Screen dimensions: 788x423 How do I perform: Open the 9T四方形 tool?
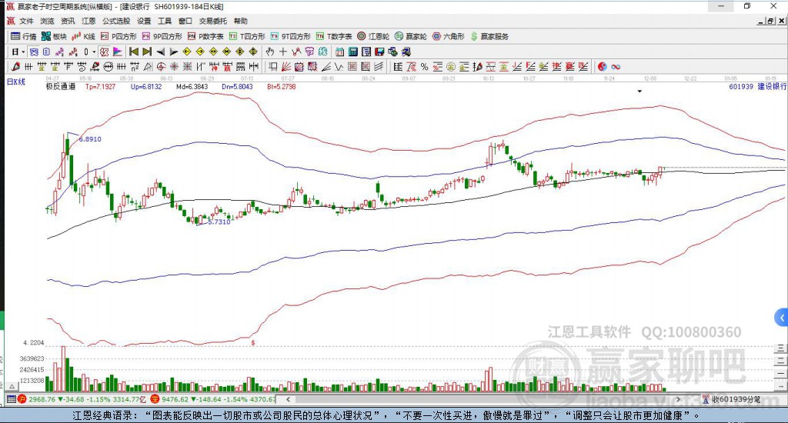290,36
